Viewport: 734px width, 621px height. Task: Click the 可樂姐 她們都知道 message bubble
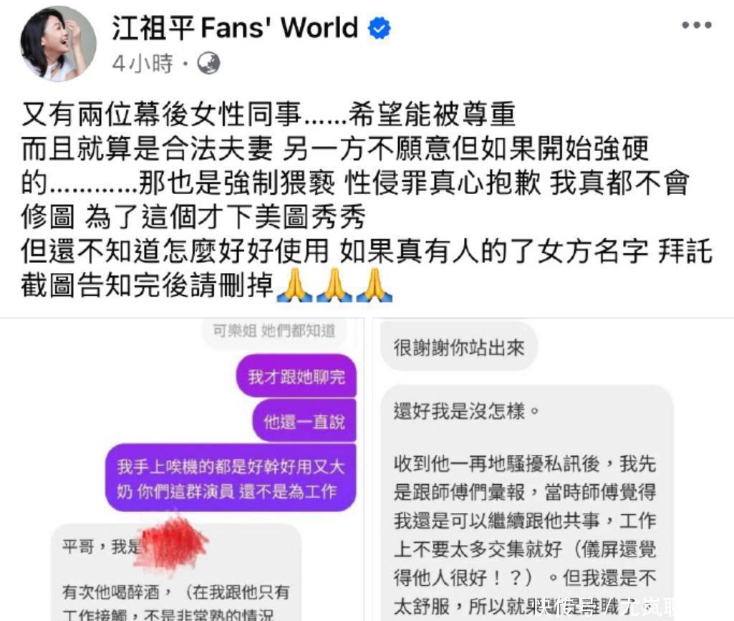[274, 331]
